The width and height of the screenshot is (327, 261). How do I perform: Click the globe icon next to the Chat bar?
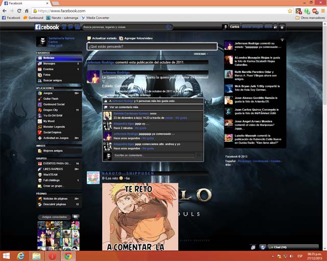tap(263, 247)
